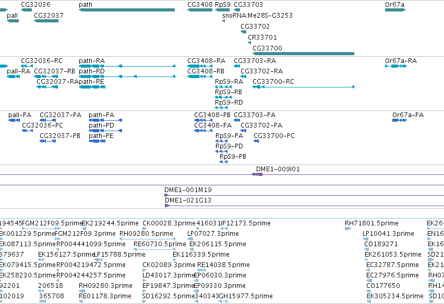The height and width of the screenshot is (304, 444).
Task: Click EST RH71801.5prime
Action: tap(371, 223)
